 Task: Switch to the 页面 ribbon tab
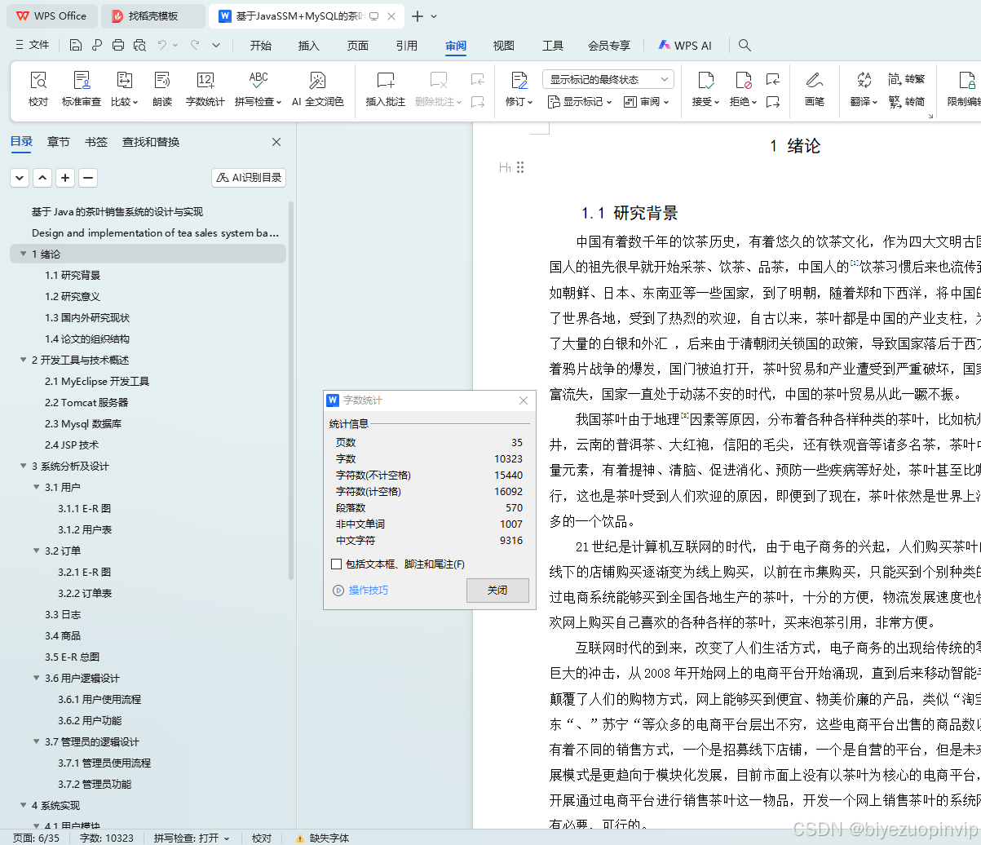point(358,46)
